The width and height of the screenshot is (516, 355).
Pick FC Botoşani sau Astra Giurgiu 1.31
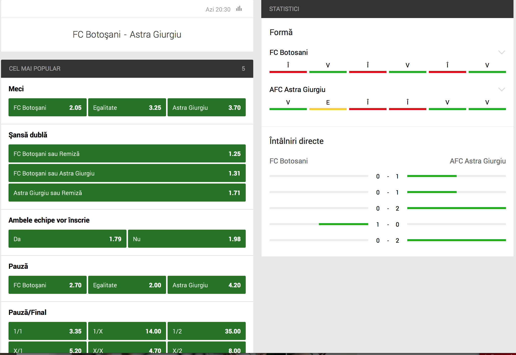(x=127, y=173)
